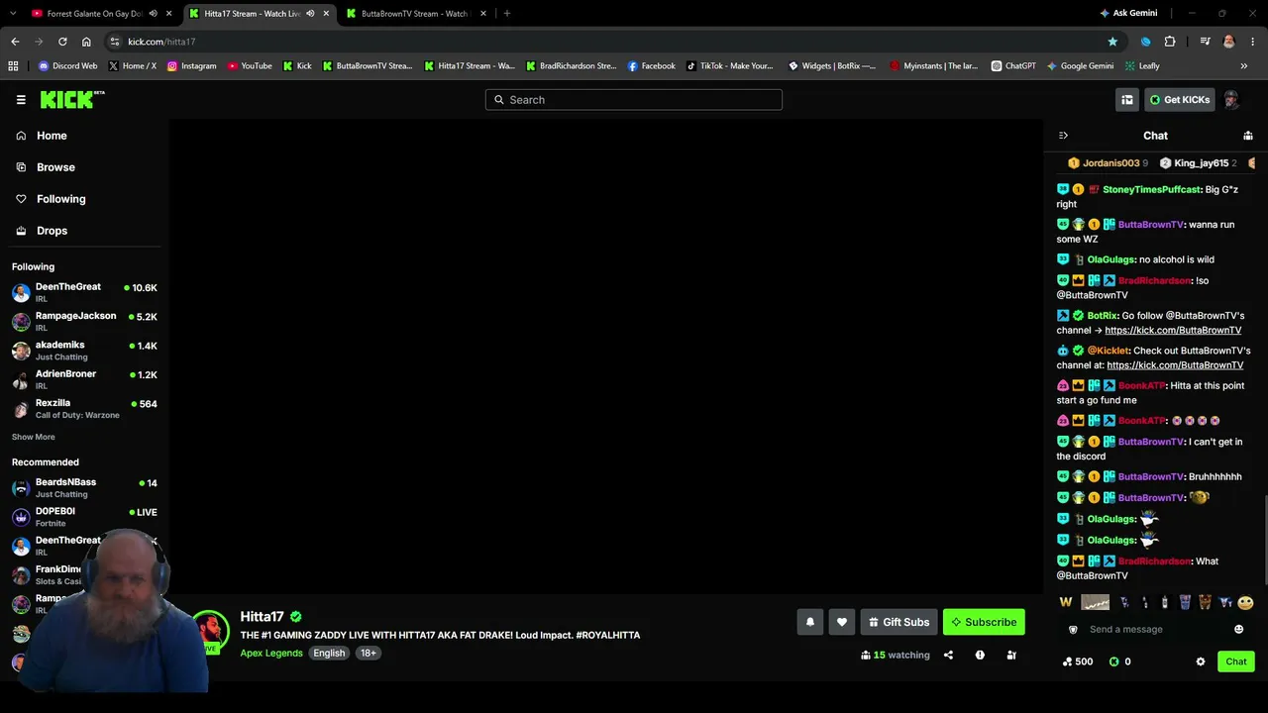Go back in browser history
The width and height of the screenshot is (1268, 713).
click(x=15, y=42)
